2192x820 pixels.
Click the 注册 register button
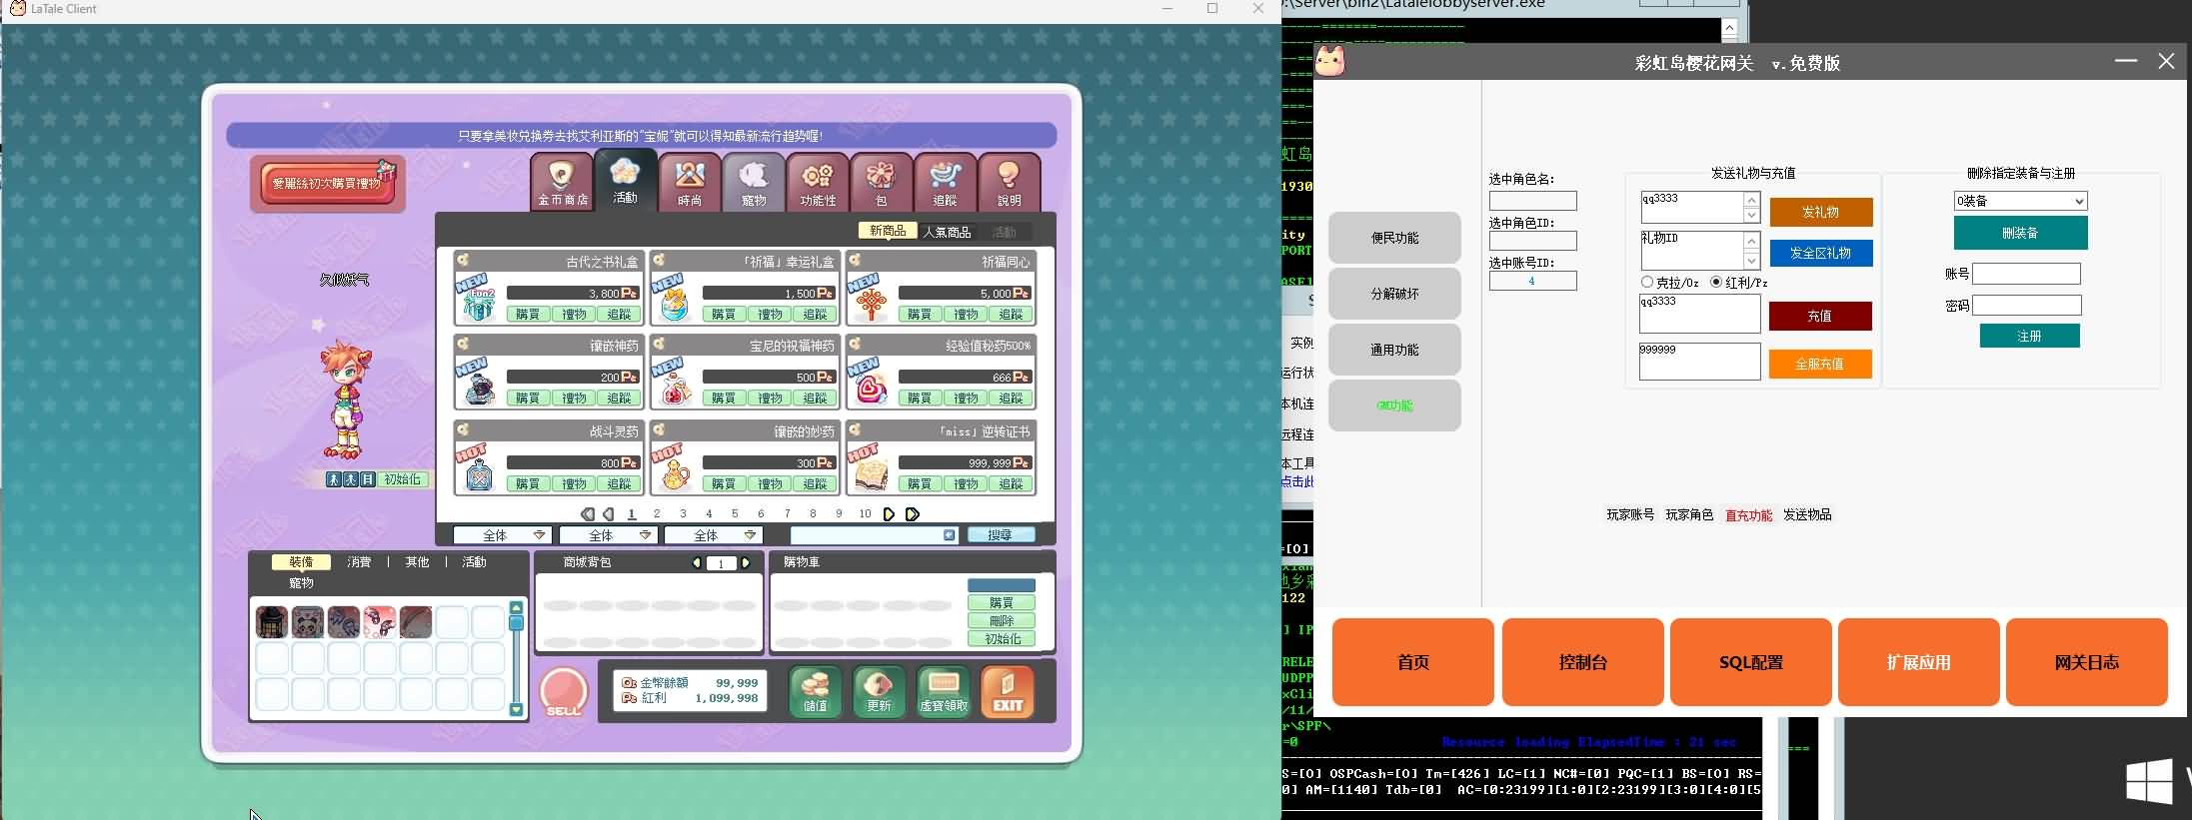(2029, 336)
